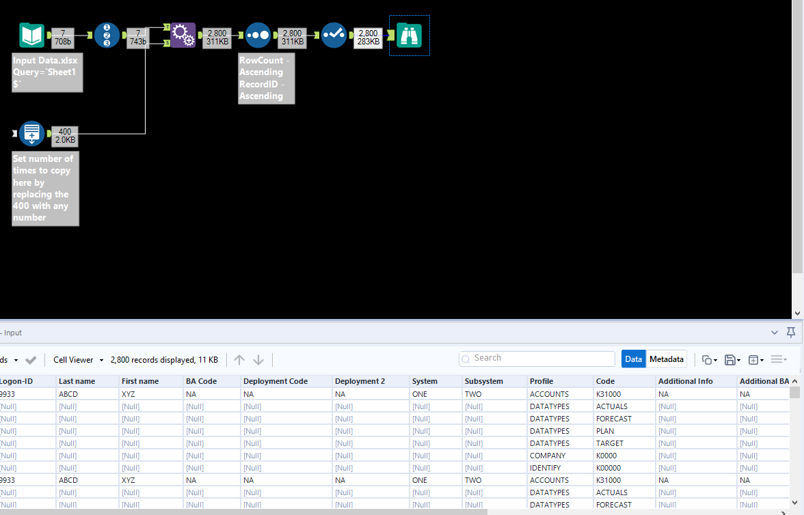Collapse the Input results panel chevron

tap(775, 333)
